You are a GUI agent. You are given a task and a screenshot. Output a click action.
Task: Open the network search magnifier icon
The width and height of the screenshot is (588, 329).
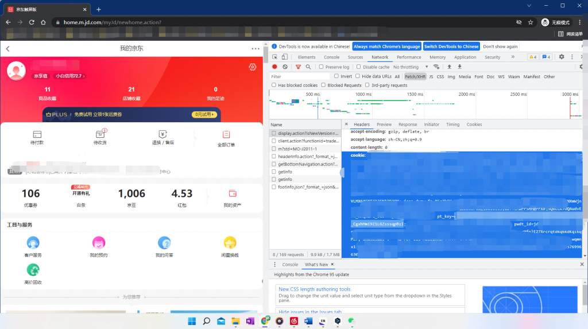[308, 67]
